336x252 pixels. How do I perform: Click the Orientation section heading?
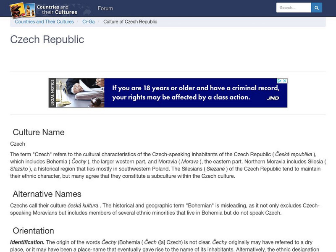34,230
